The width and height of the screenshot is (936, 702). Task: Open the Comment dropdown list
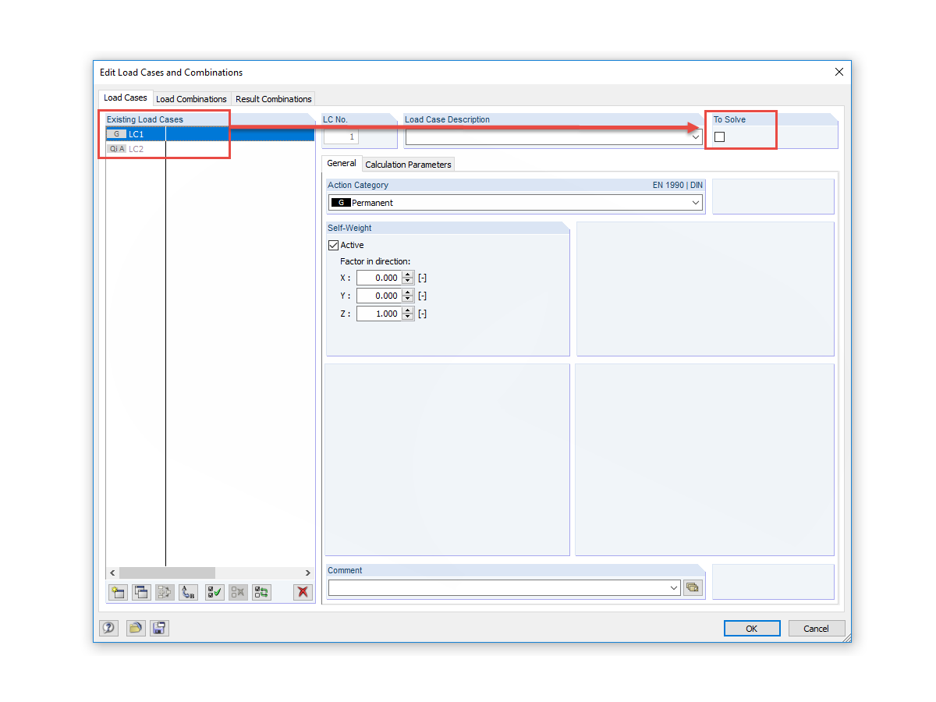pos(674,587)
